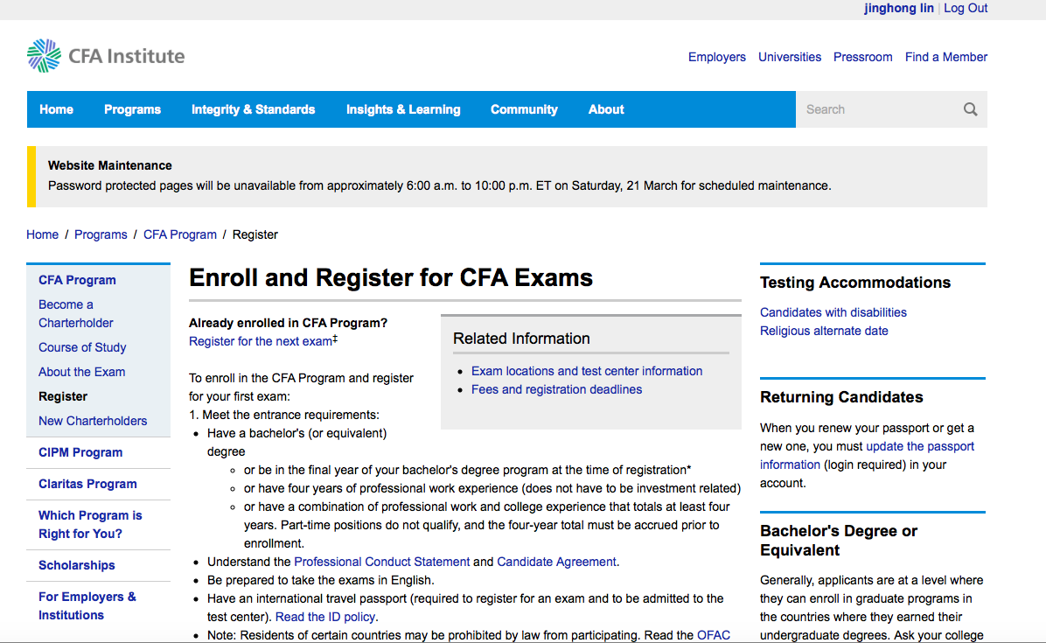The height and width of the screenshot is (643, 1046).
Task: Open For Employers & Institutions item
Action: pyautogui.click(x=87, y=605)
